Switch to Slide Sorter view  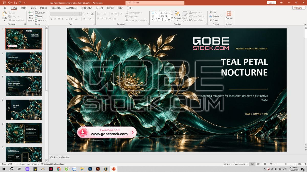pos(259,164)
